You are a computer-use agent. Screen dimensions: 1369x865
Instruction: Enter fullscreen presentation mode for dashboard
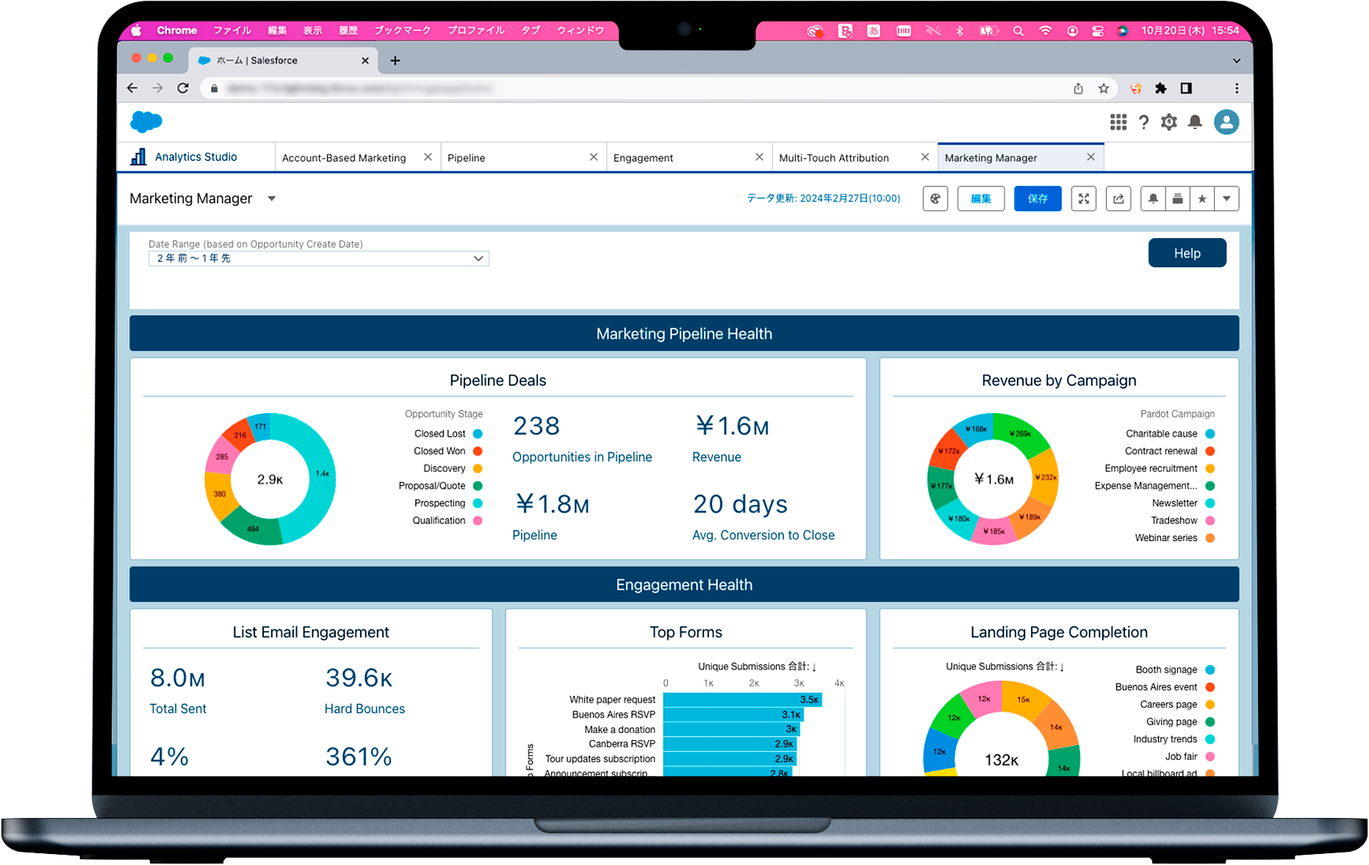point(1083,198)
